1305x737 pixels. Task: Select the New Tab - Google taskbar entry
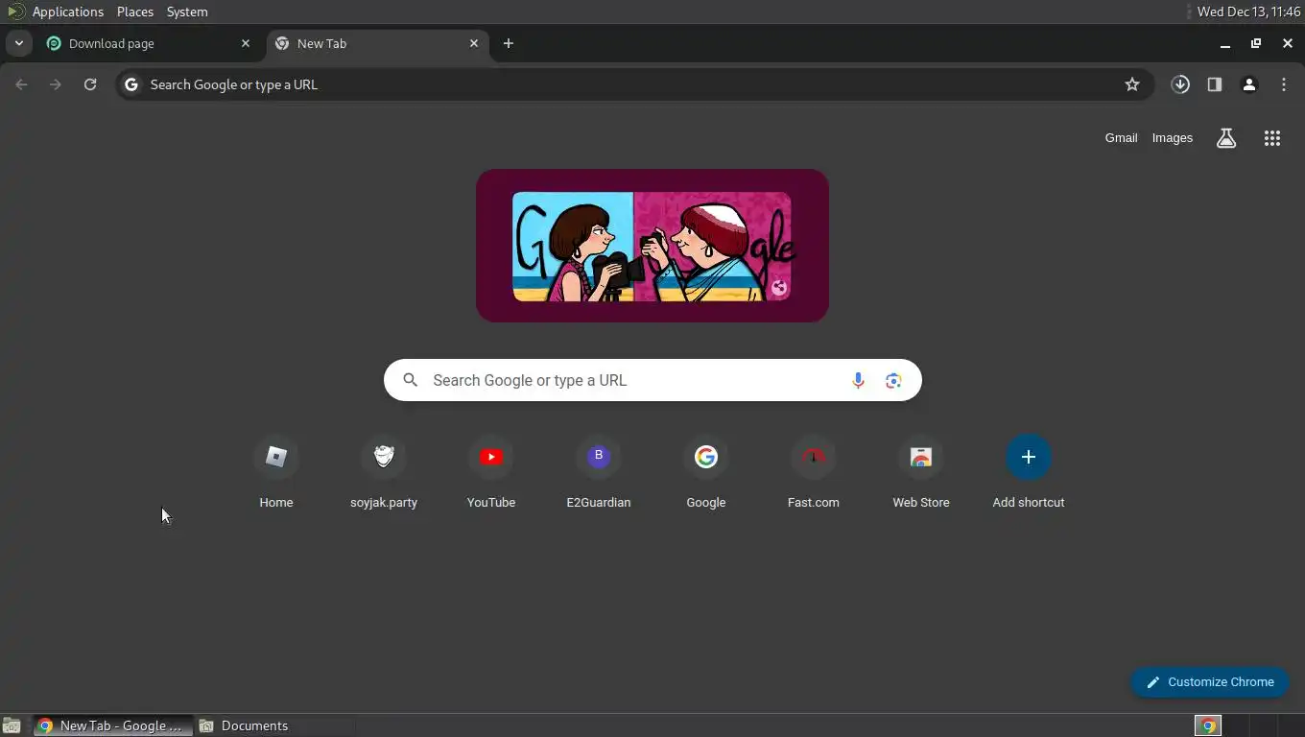(x=113, y=725)
